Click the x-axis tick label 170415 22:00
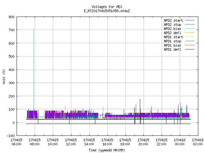 [x=162, y=142]
